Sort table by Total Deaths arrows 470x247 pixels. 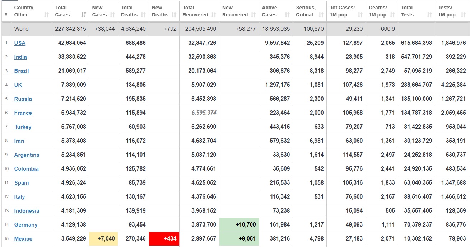coord(143,15)
